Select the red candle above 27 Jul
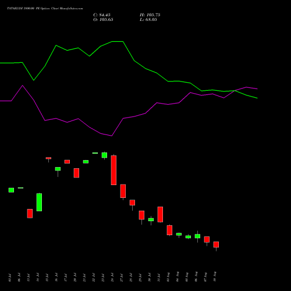This screenshot has height=291, width=291. (123, 191)
